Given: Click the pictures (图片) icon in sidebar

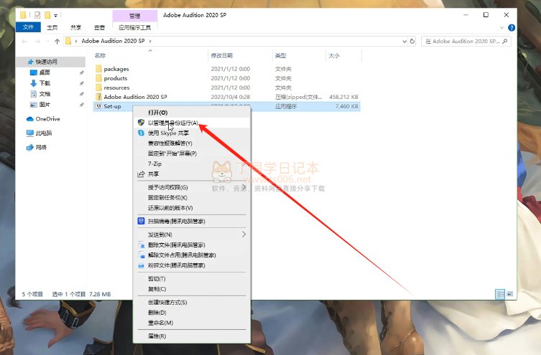Looking at the screenshot, I should 34,104.
